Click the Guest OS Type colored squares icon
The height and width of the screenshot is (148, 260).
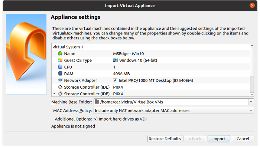point(60,60)
